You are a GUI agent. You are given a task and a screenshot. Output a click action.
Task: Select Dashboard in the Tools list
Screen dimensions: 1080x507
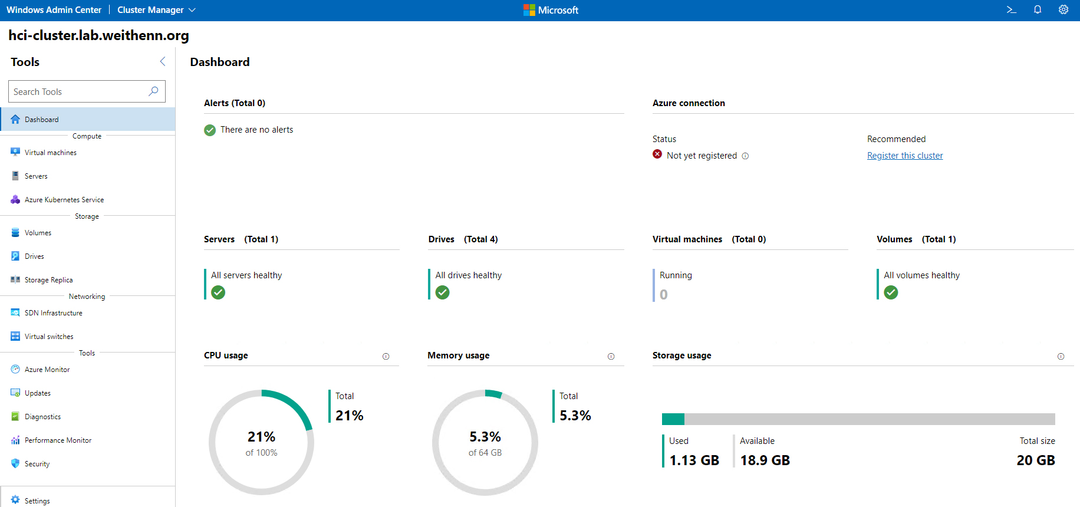88,119
